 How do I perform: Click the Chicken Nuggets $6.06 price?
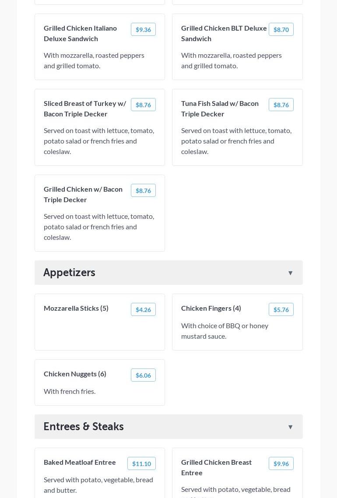point(143,375)
